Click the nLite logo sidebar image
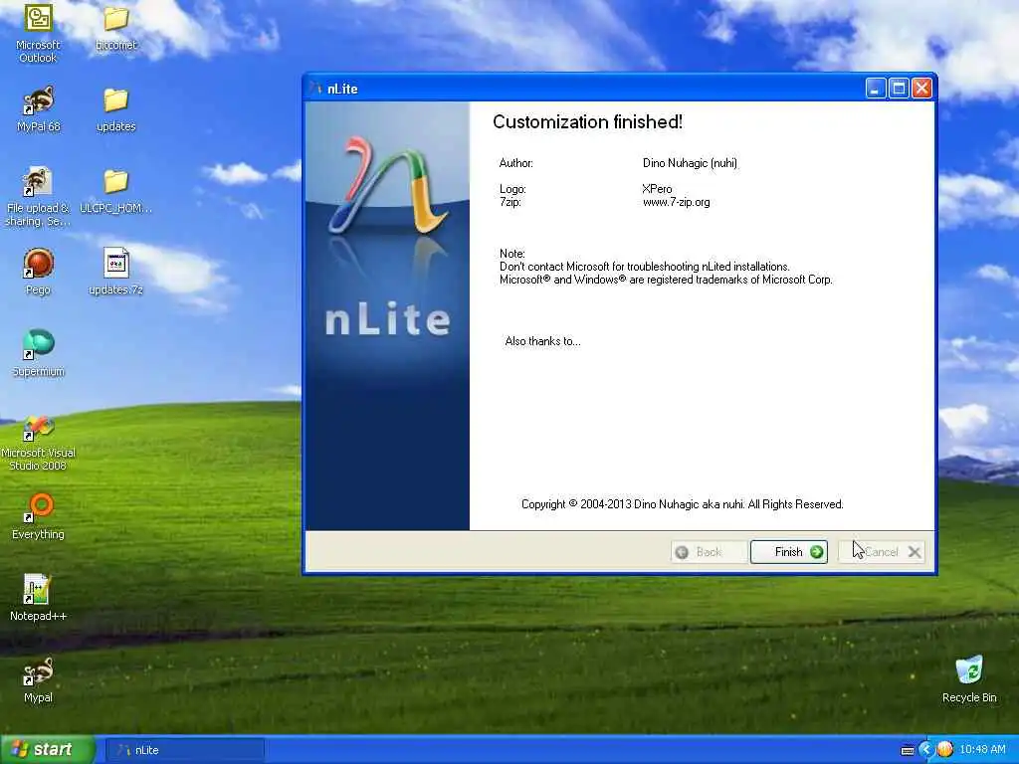 (x=387, y=315)
